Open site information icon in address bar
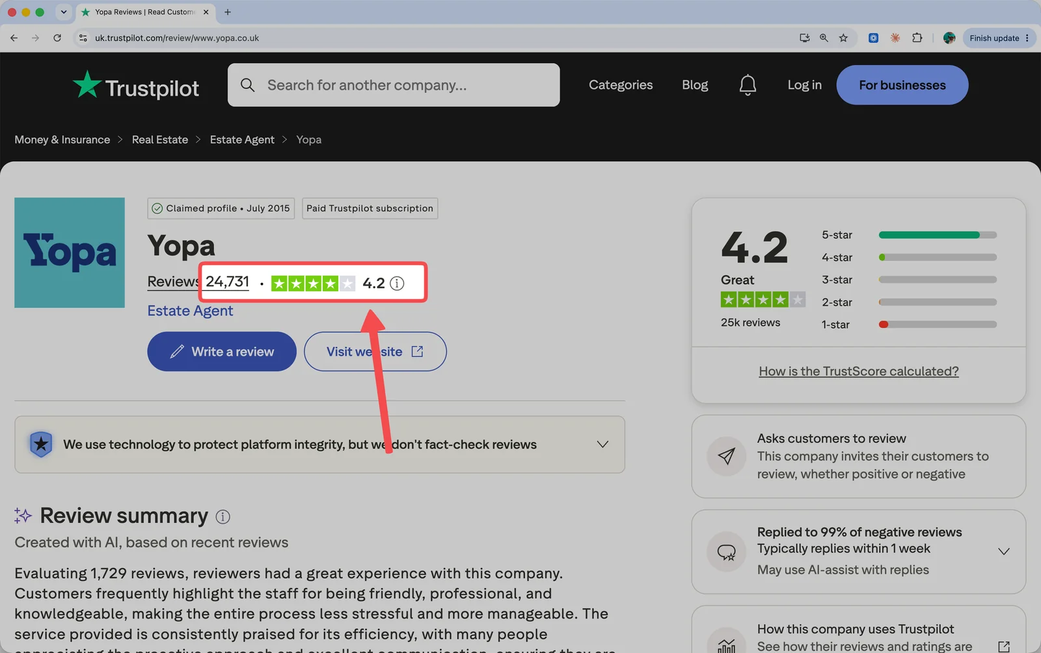The height and width of the screenshot is (653, 1041). [x=83, y=38]
